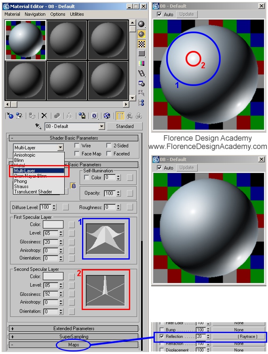
Task: Click the Reset Map/Mtl X icon
Action: (44, 116)
